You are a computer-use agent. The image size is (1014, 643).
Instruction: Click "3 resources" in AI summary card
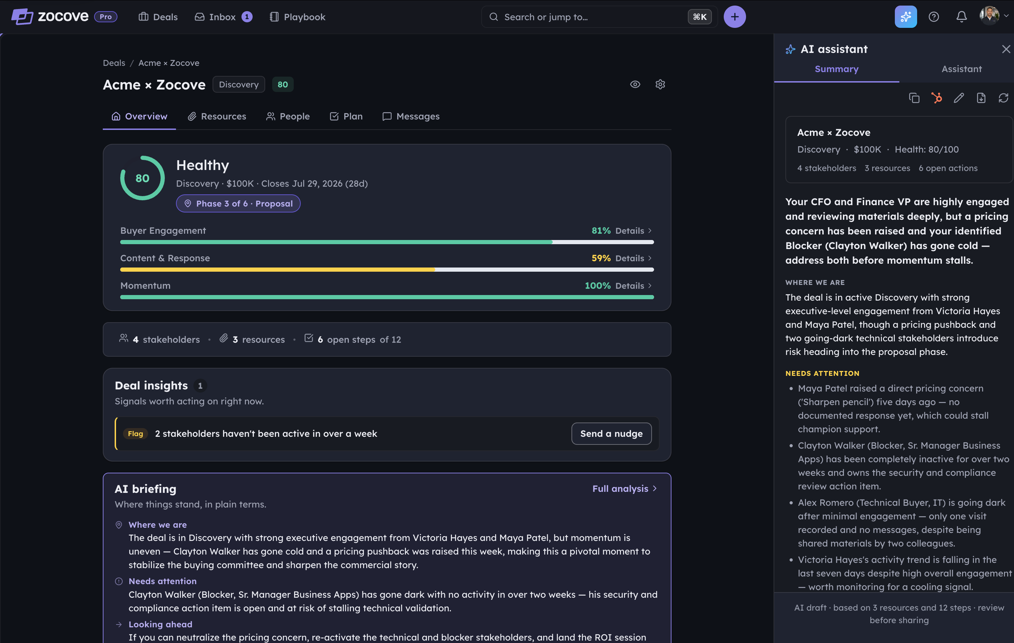(887, 168)
